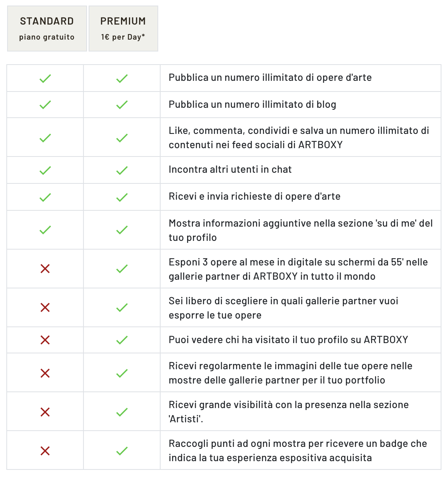Click the 'Pubblica un numero illimitato di blog' text
This screenshot has height=477, width=447.
click(x=252, y=105)
